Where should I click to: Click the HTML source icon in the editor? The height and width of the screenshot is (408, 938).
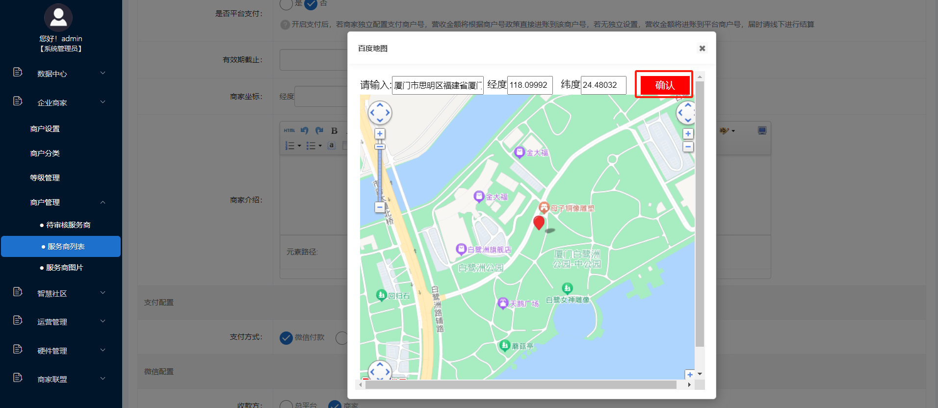(289, 130)
